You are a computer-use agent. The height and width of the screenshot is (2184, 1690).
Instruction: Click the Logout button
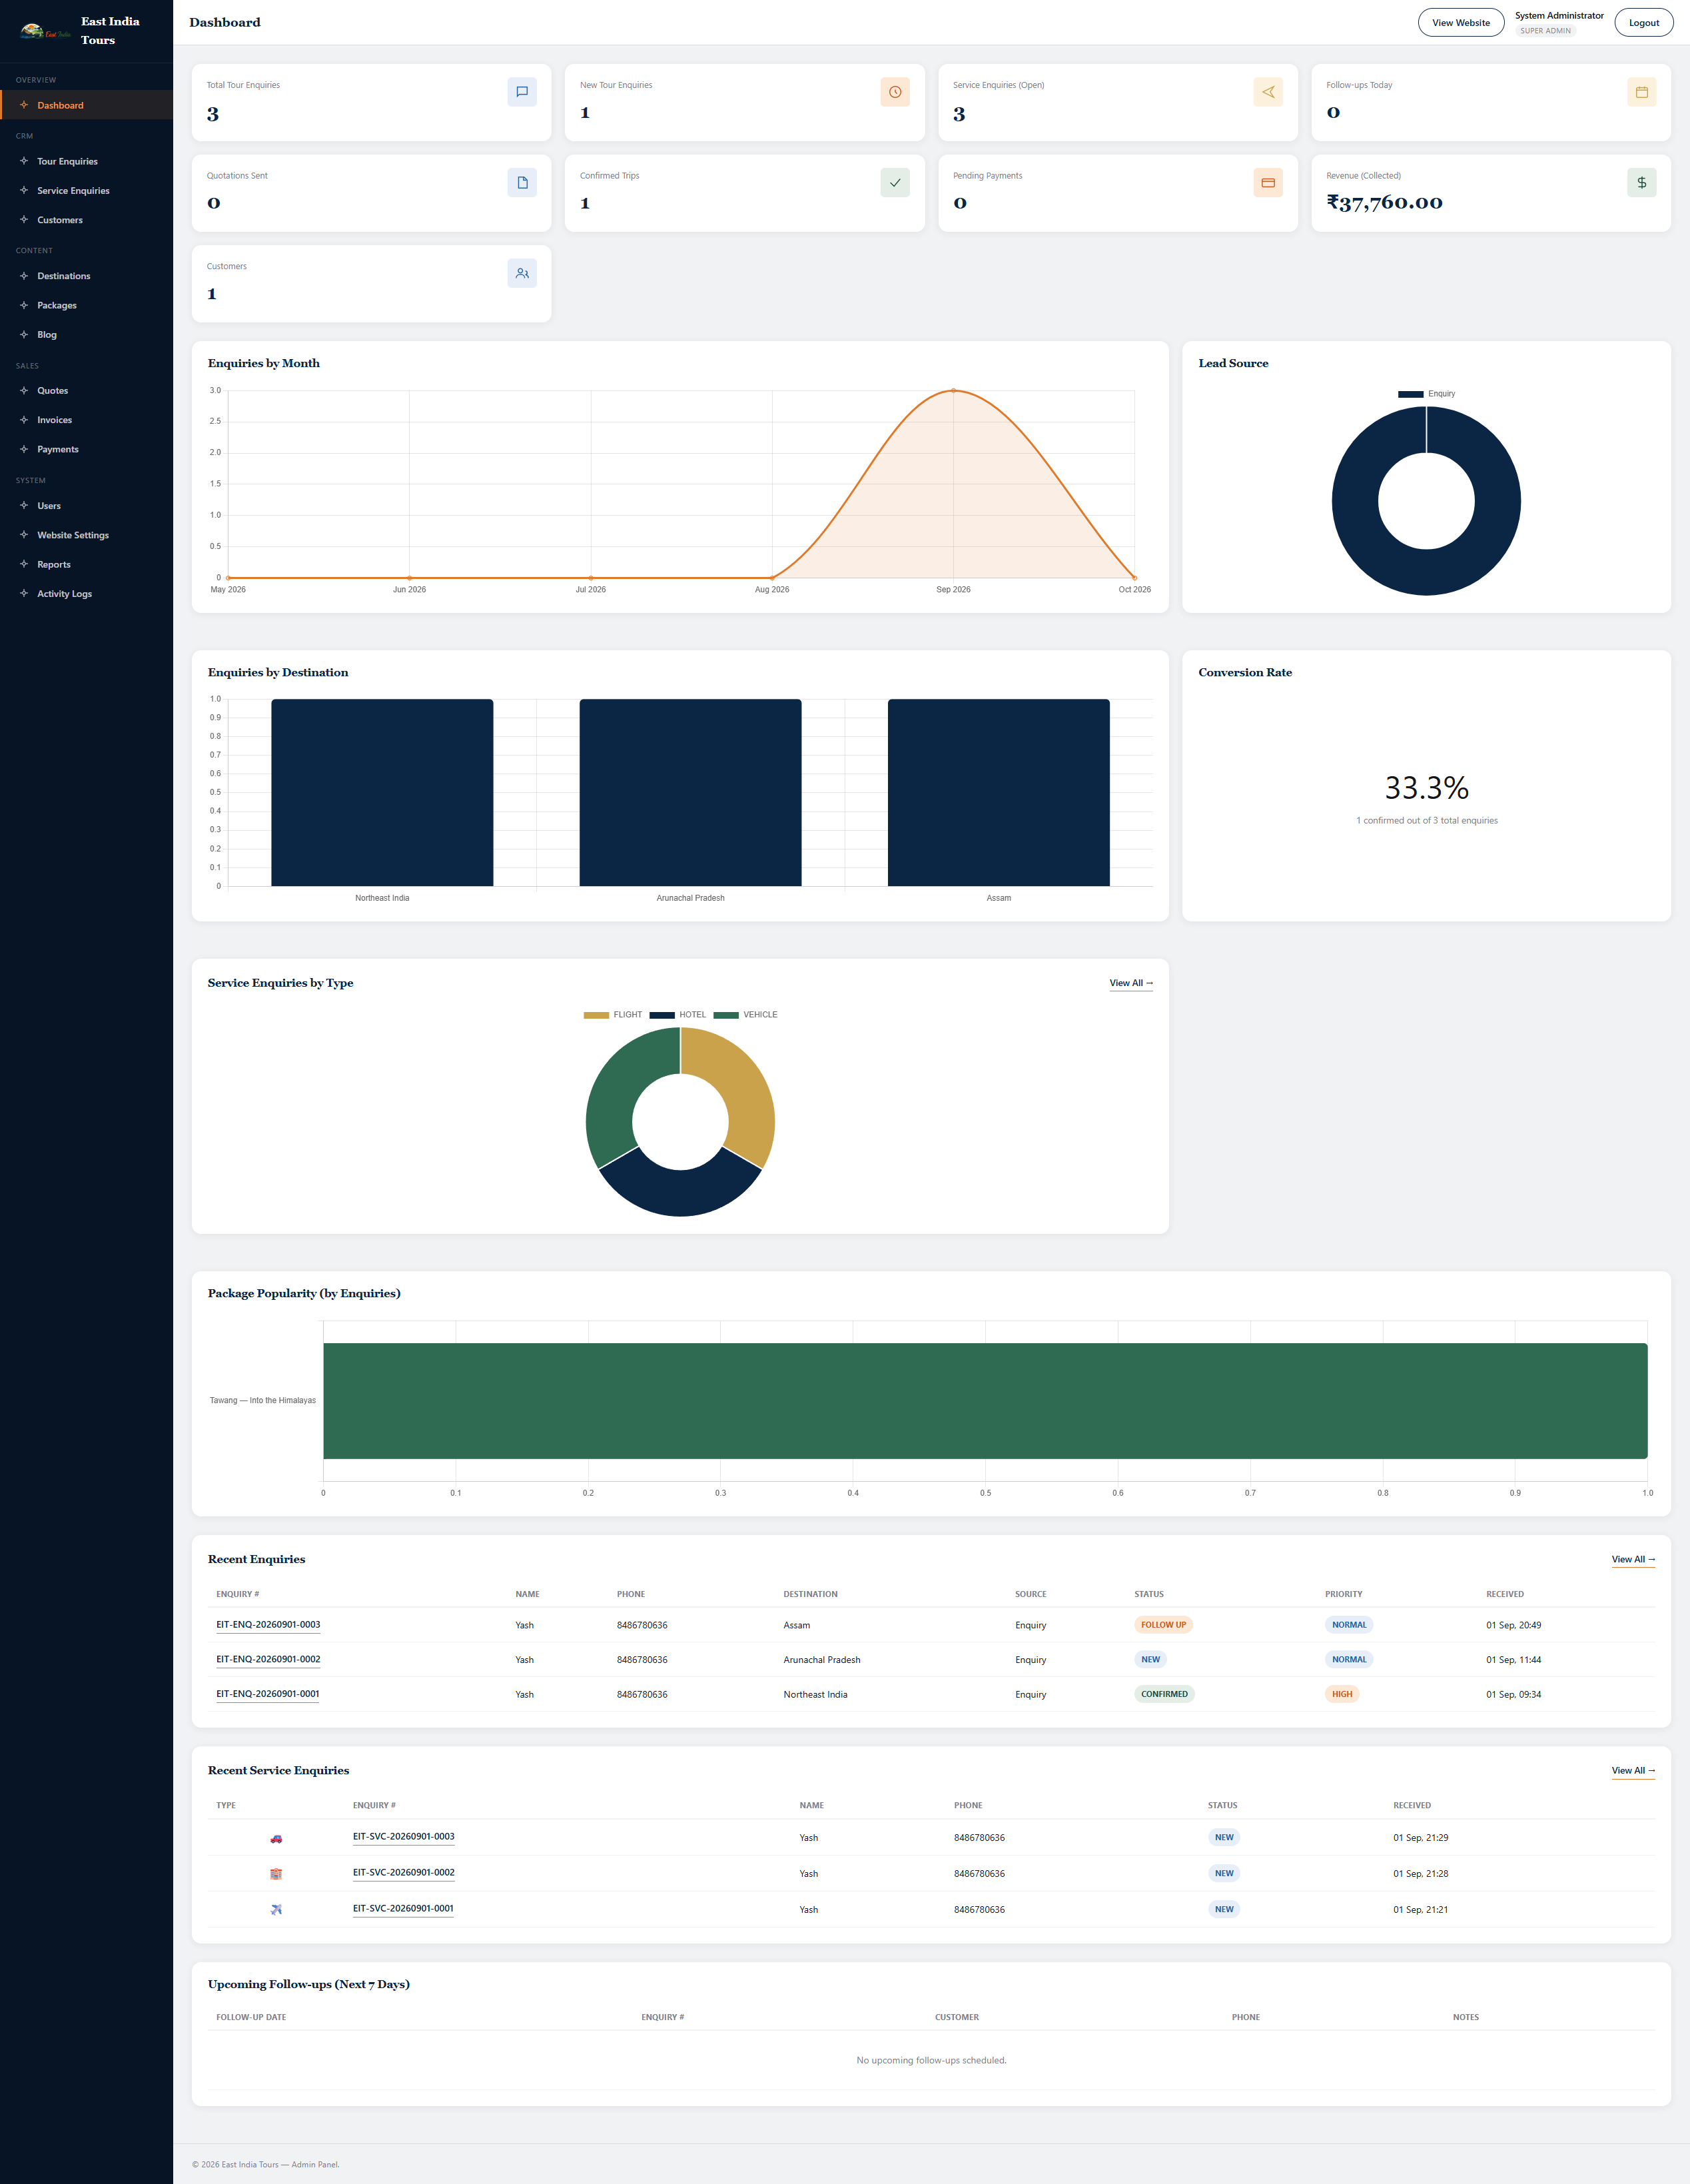pyautogui.click(x=1643, y=23)
